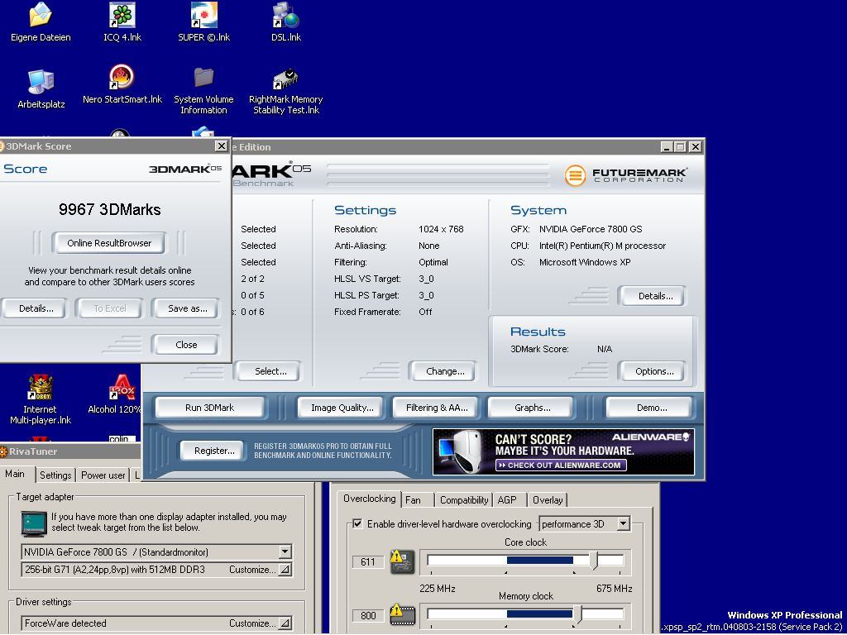This screenshot has height=635, width=847.
Task: Close the 3DMark Score dialog with Close button
Action: [x=186, y=345]
